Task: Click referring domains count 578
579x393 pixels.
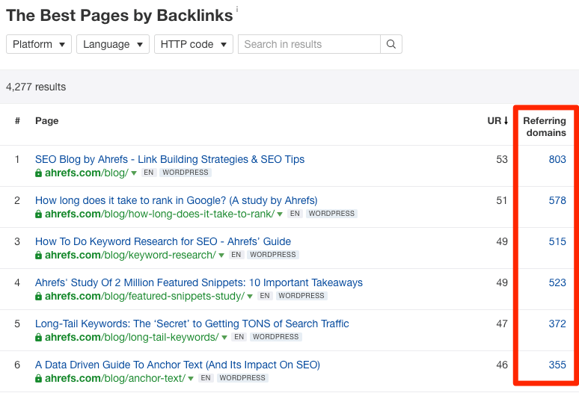Action: (557, 200)
